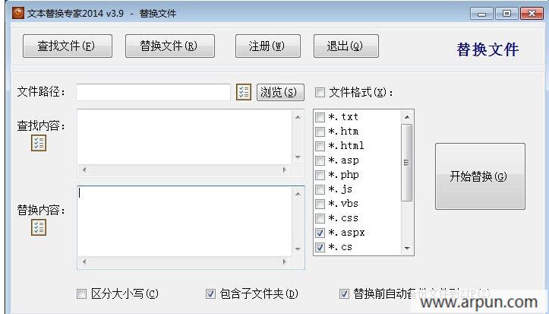
Task: Check the *.js file format
Action: point(320,189)
